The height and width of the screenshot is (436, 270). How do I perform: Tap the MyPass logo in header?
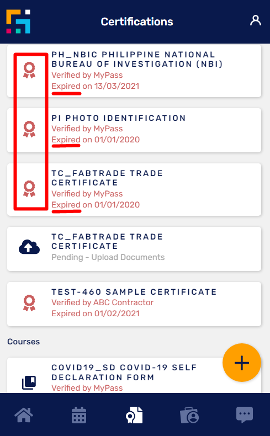pos(18,22)
